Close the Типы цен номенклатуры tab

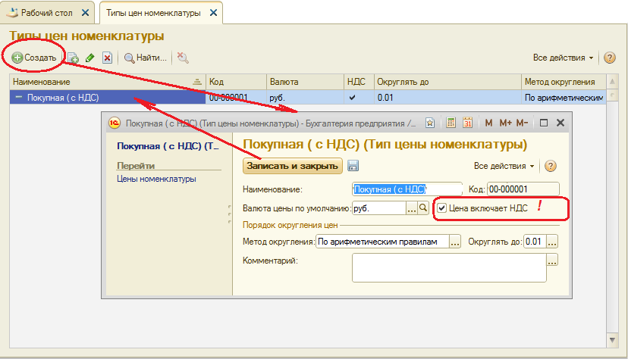coord(213,12)
